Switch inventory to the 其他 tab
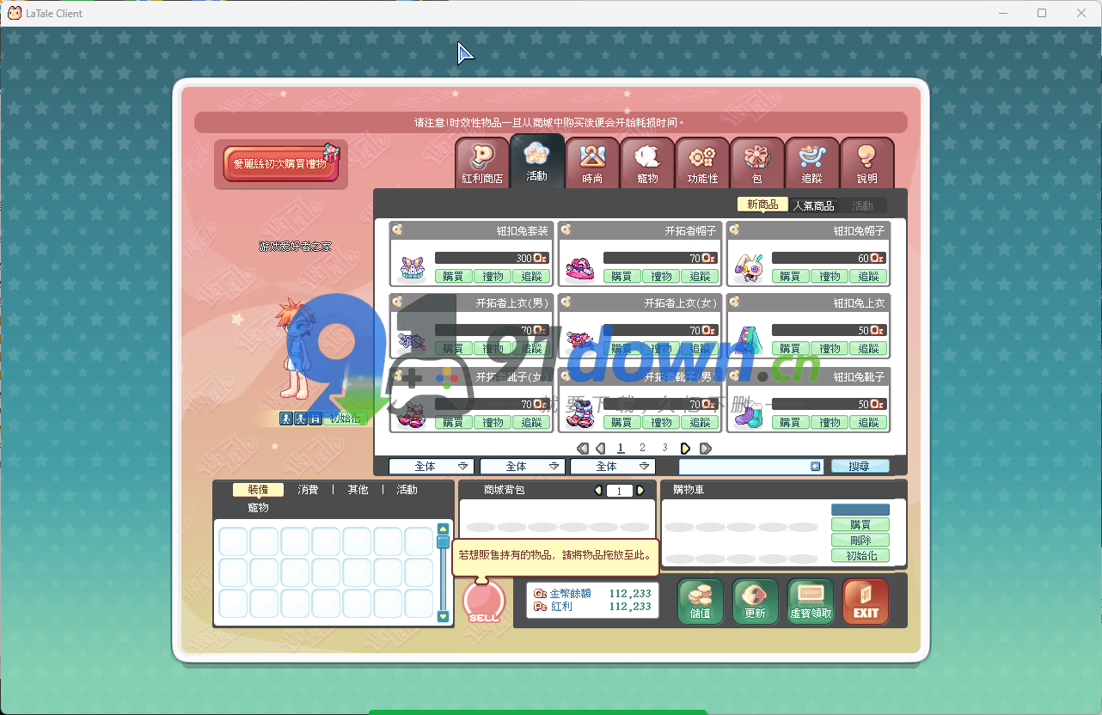Screen dimensions: 1102x715 click(x=358, y=490)
